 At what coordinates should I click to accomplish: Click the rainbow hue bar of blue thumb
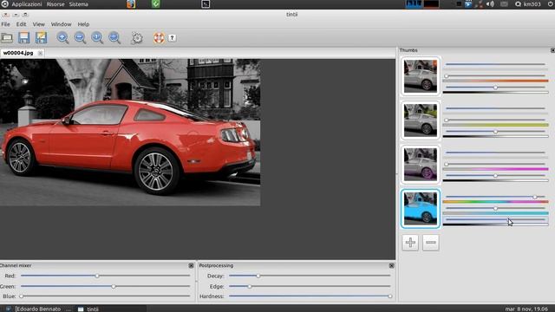(x=495, y=202)
